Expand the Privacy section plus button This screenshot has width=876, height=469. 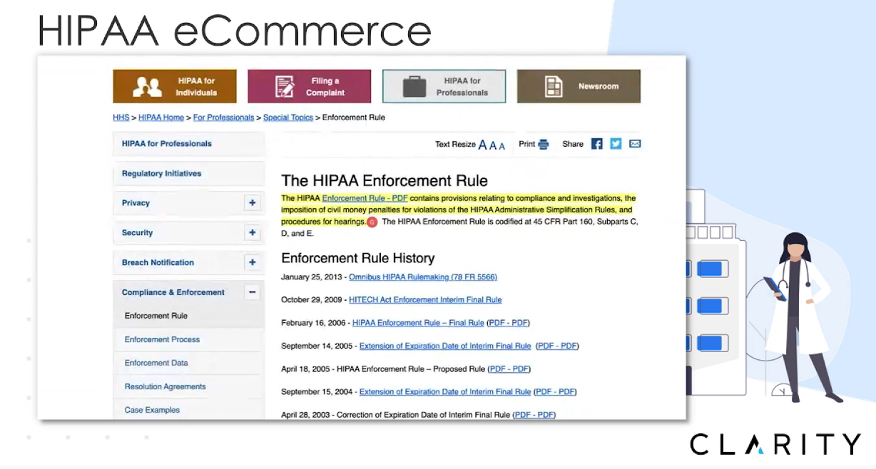click(253, 203)
